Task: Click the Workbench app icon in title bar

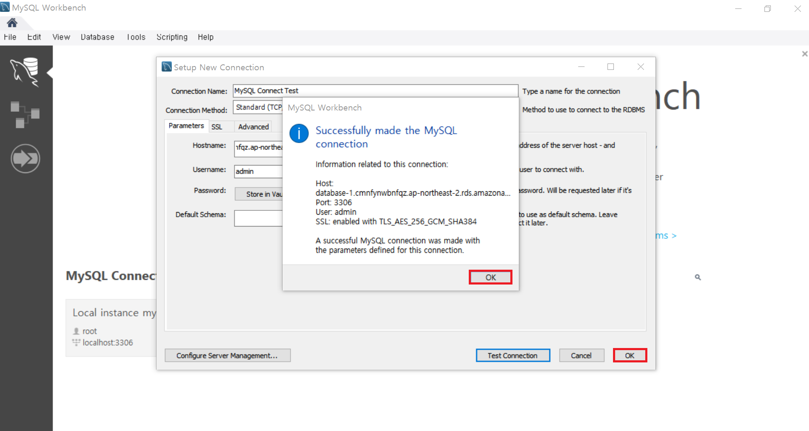Action: [x=5, y=7]
